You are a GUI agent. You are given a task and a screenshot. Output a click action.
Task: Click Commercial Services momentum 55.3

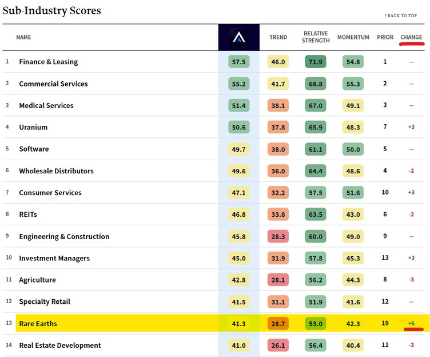[353, 84]
